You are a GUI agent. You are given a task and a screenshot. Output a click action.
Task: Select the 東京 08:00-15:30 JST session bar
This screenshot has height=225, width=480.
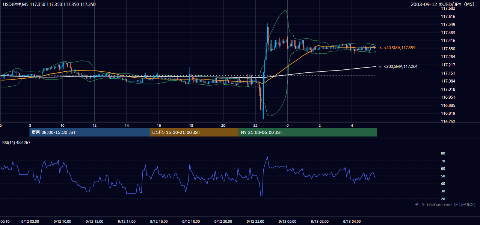coord(90,132)
